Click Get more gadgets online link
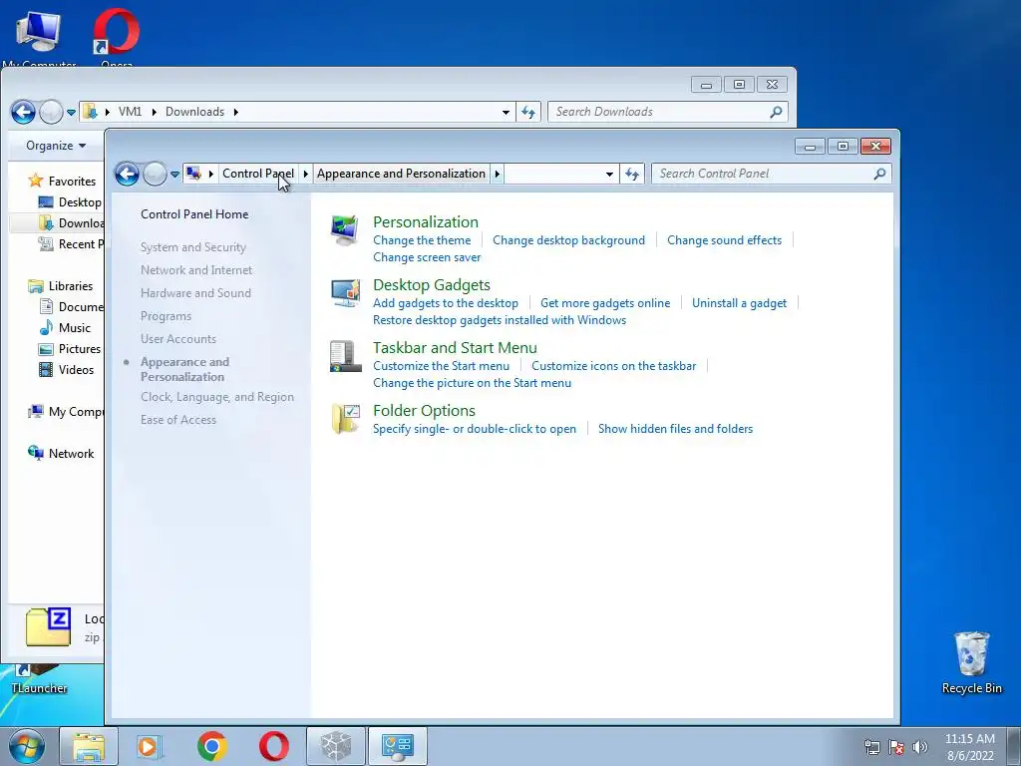 pos(605,303)
